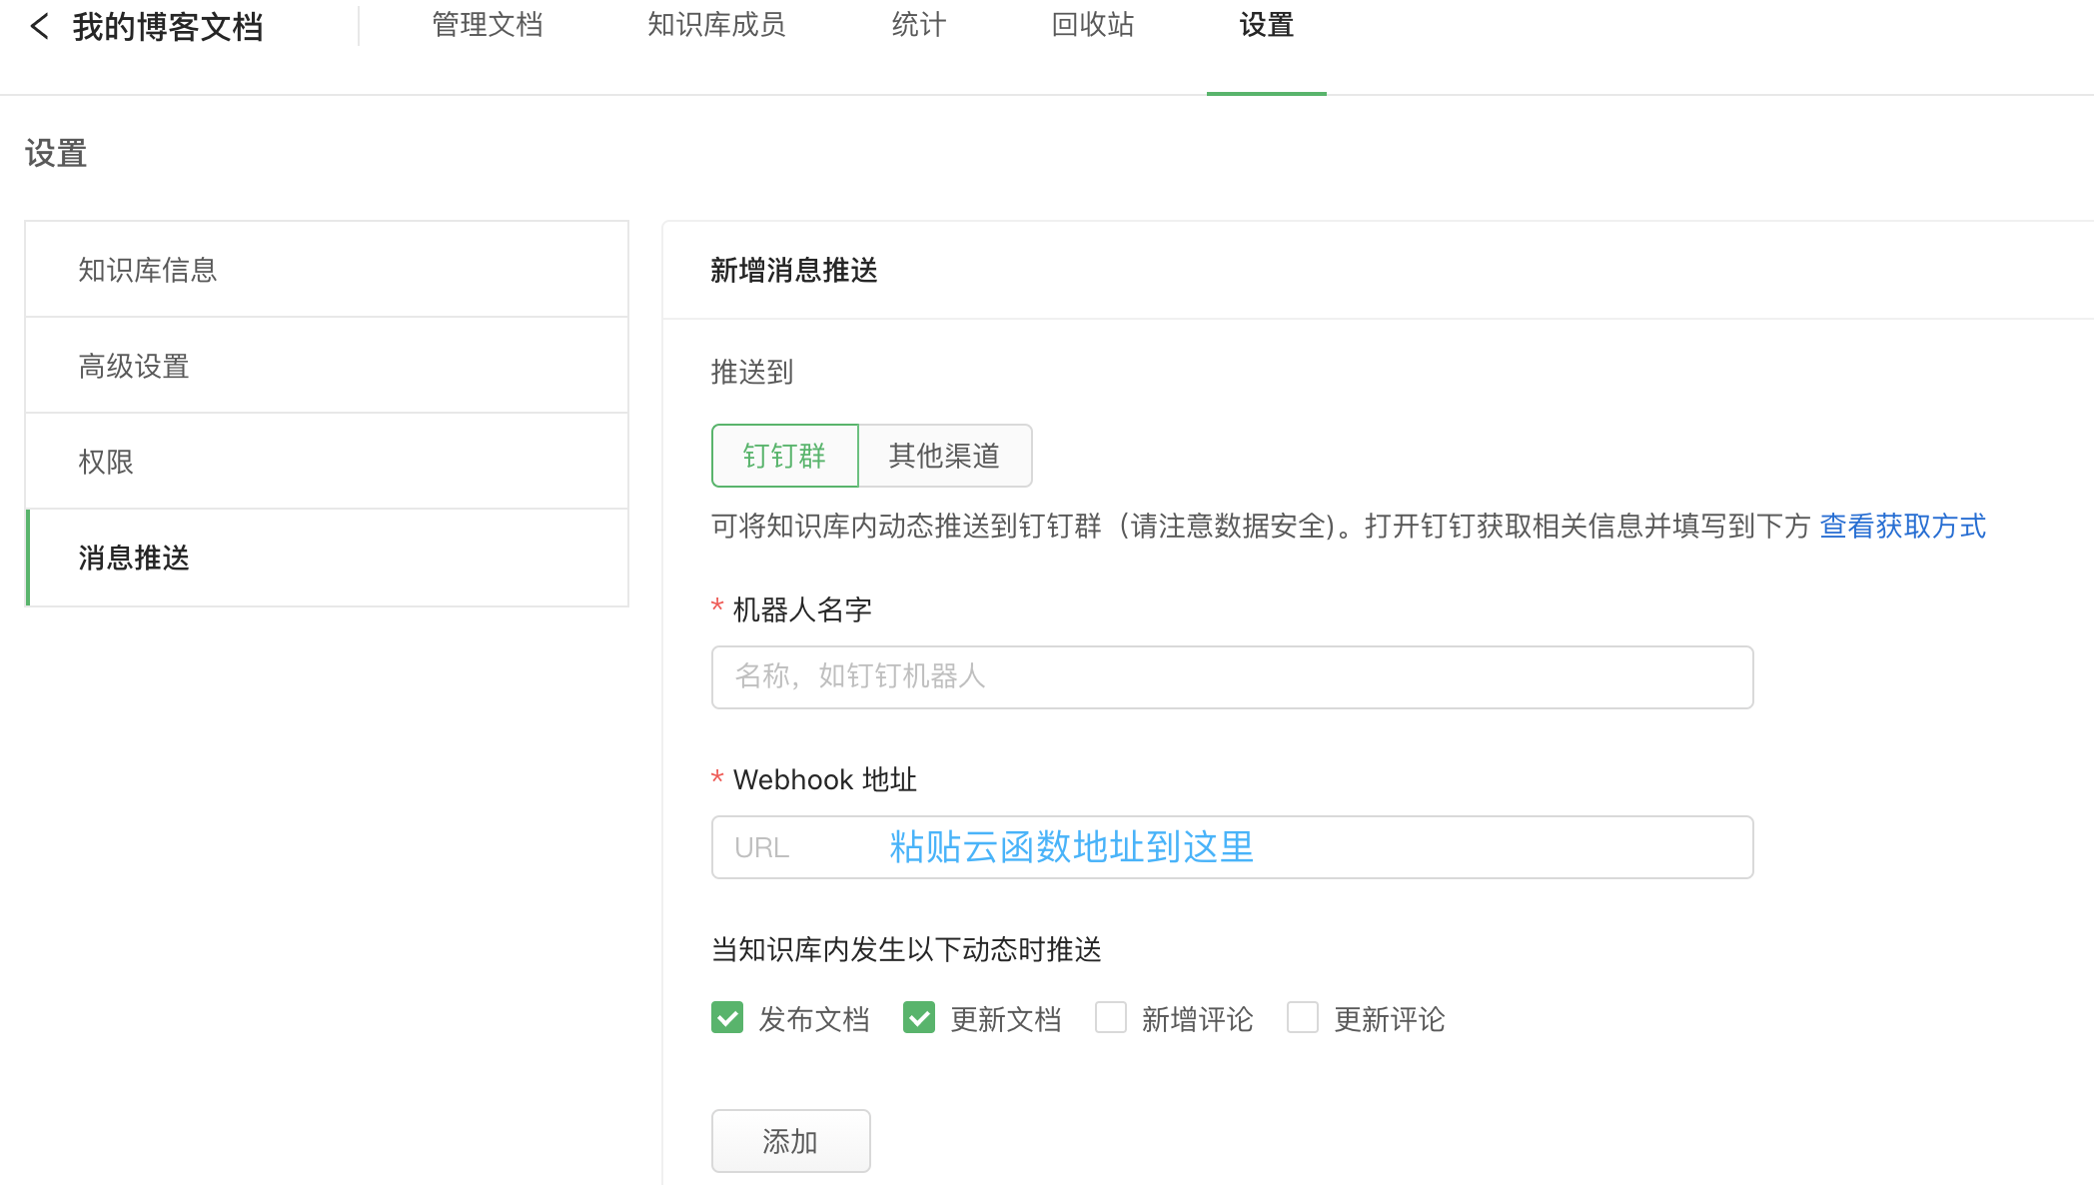The width and height of the screenshot is (2094, 1185).
Task: Open the 查看获取方式 link
Action: point(1902,526)
